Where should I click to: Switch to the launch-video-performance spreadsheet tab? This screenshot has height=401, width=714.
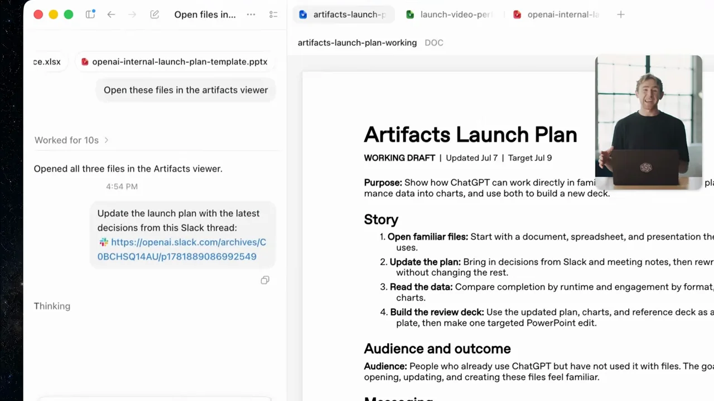point(450,14)
